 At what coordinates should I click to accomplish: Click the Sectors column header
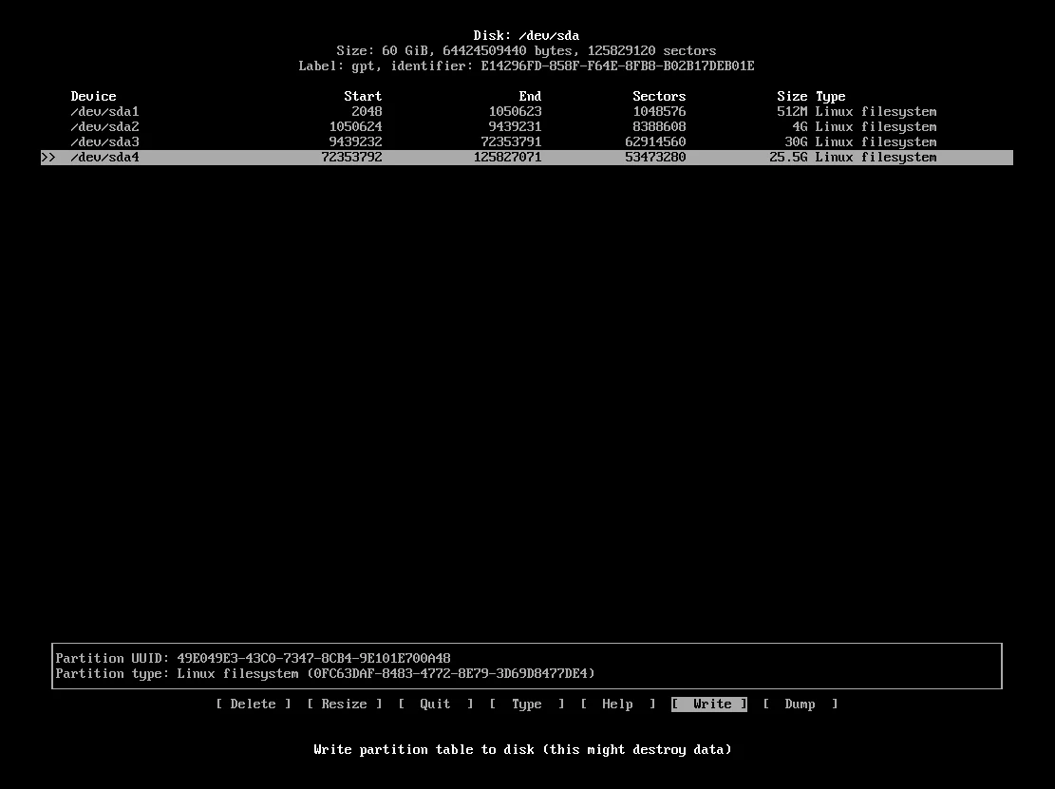[659, 96]
